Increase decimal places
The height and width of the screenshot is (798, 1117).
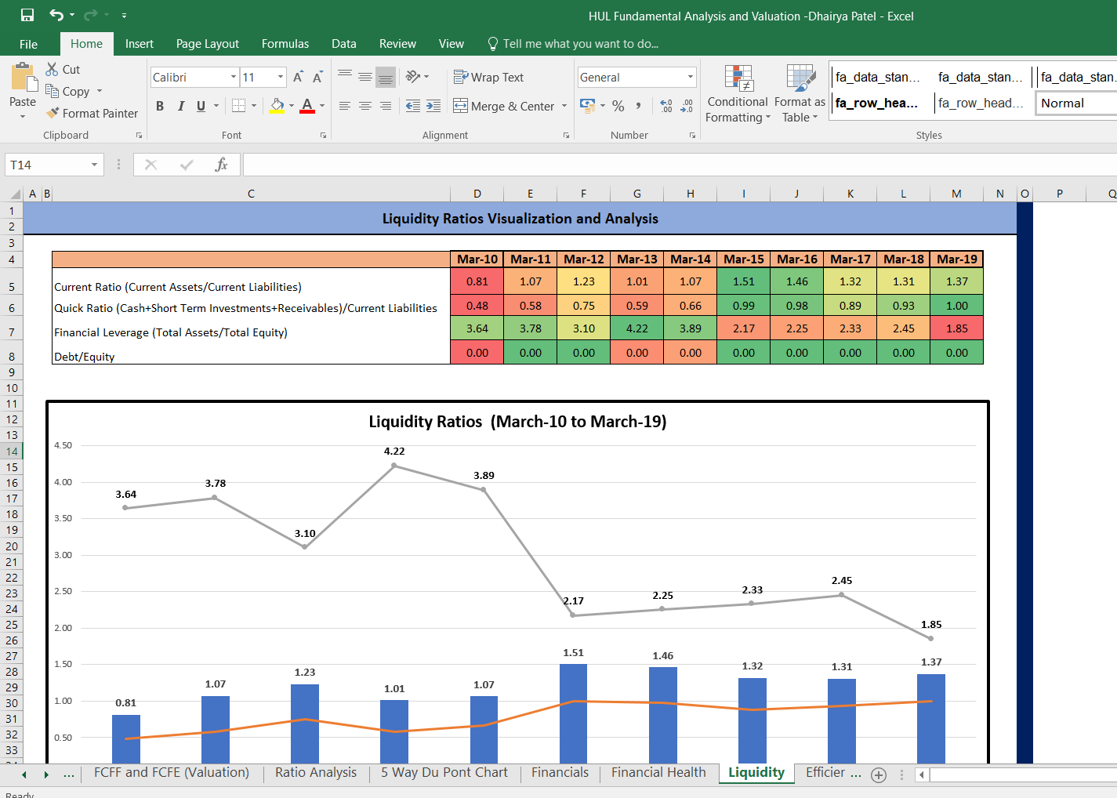666,105
